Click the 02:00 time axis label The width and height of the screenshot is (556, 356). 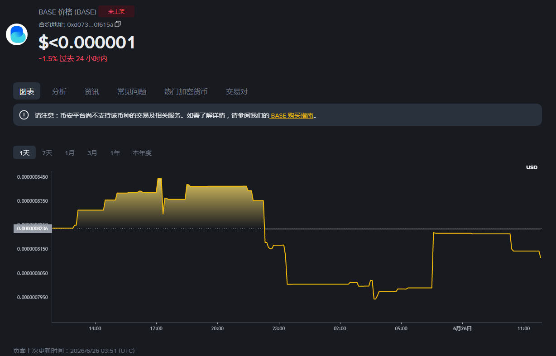340,328
